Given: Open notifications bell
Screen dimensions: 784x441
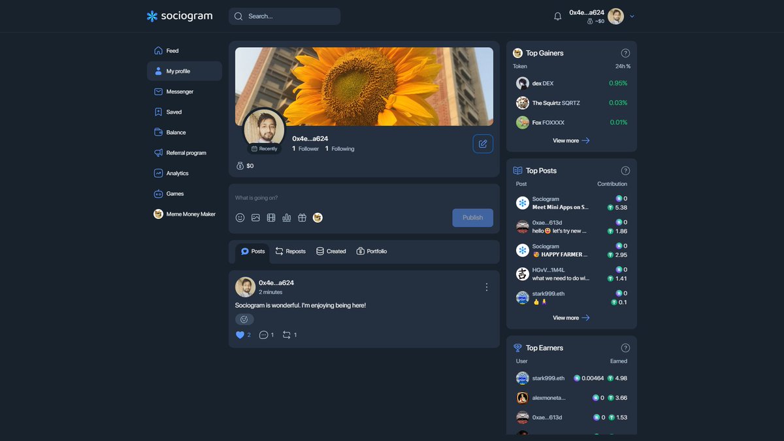Looking at the screenshot, I should pos(557,16).
